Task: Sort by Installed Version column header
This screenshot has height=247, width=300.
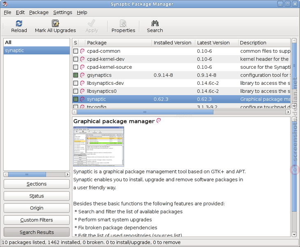Action: pyautogui.click(x=173, y=42)
